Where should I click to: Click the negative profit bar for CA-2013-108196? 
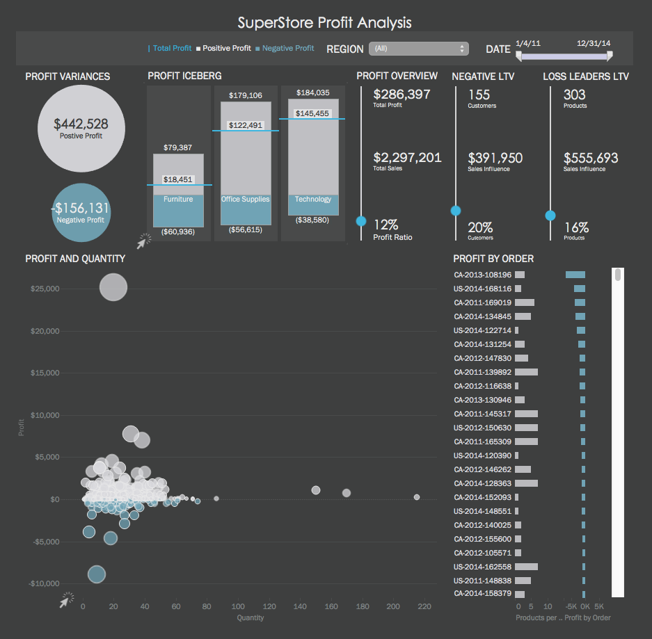point(575,275)
